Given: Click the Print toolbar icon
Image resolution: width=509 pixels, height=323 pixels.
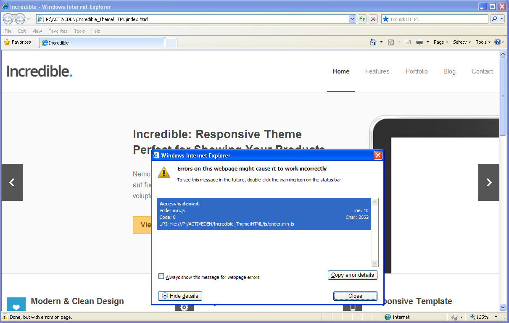Looking at the screenshot, I should (419, 42).
